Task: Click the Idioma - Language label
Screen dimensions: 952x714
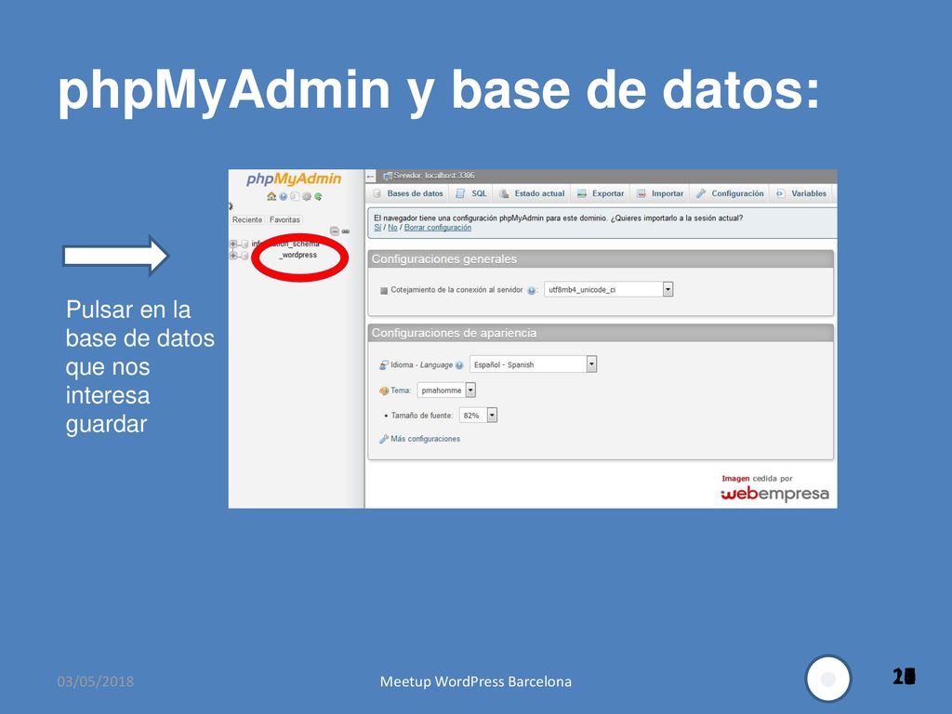Action: [x=421, y=364]
